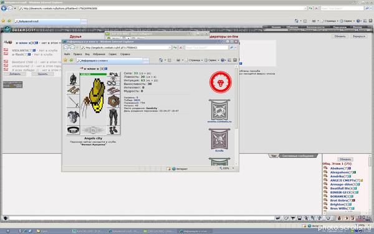
Task: Click the send message arrow icon in chat bar
Action: click(x=277, y=218)
